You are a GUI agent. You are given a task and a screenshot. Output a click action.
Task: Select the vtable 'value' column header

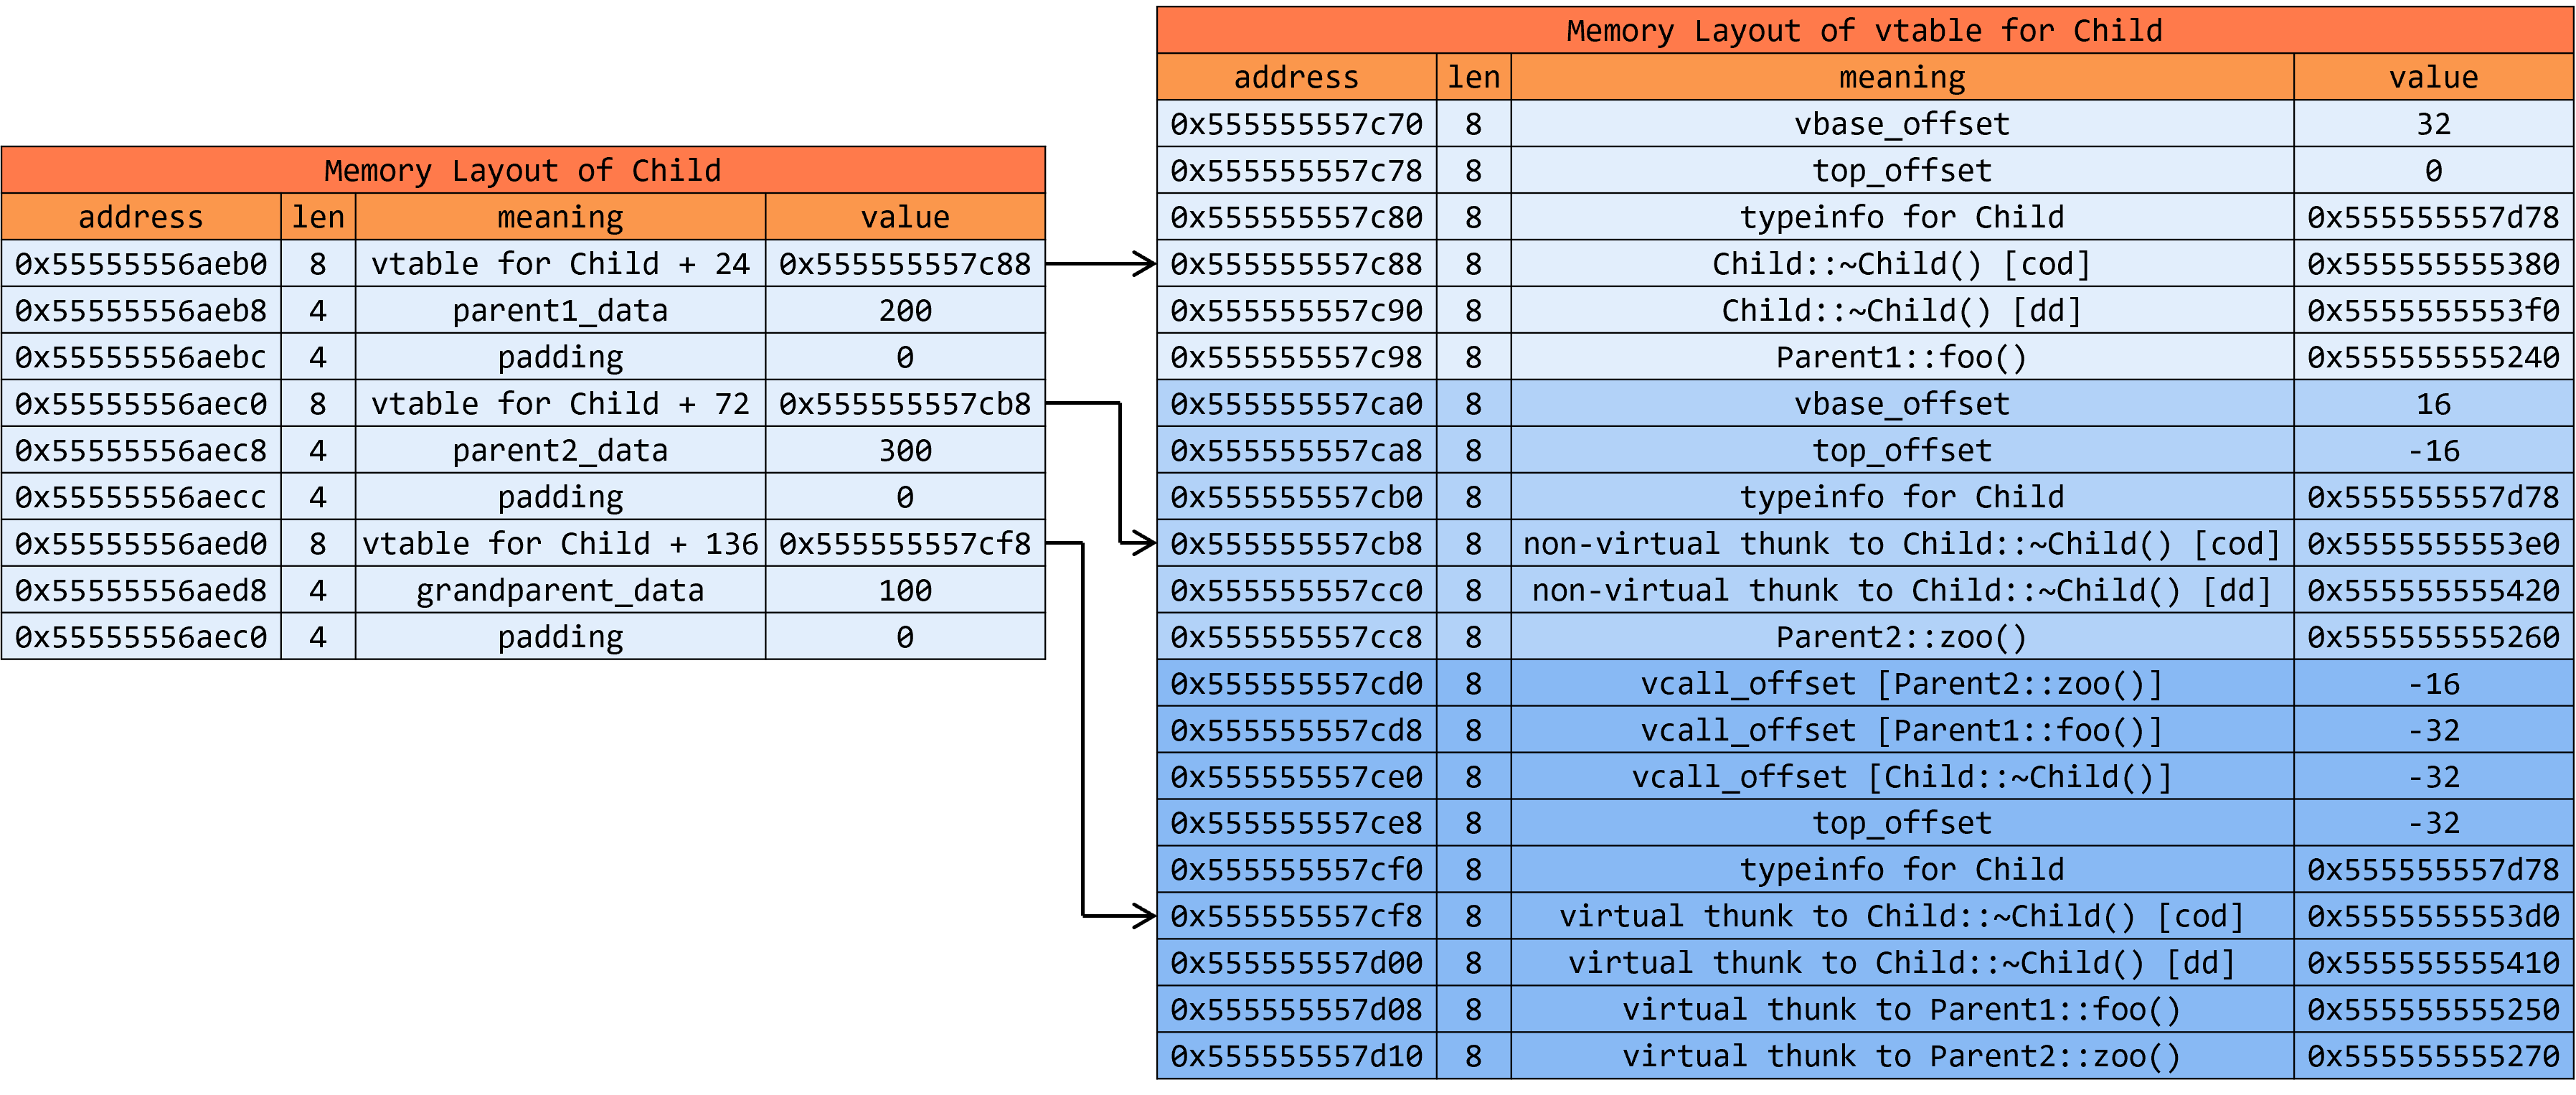click(2433, 77)
